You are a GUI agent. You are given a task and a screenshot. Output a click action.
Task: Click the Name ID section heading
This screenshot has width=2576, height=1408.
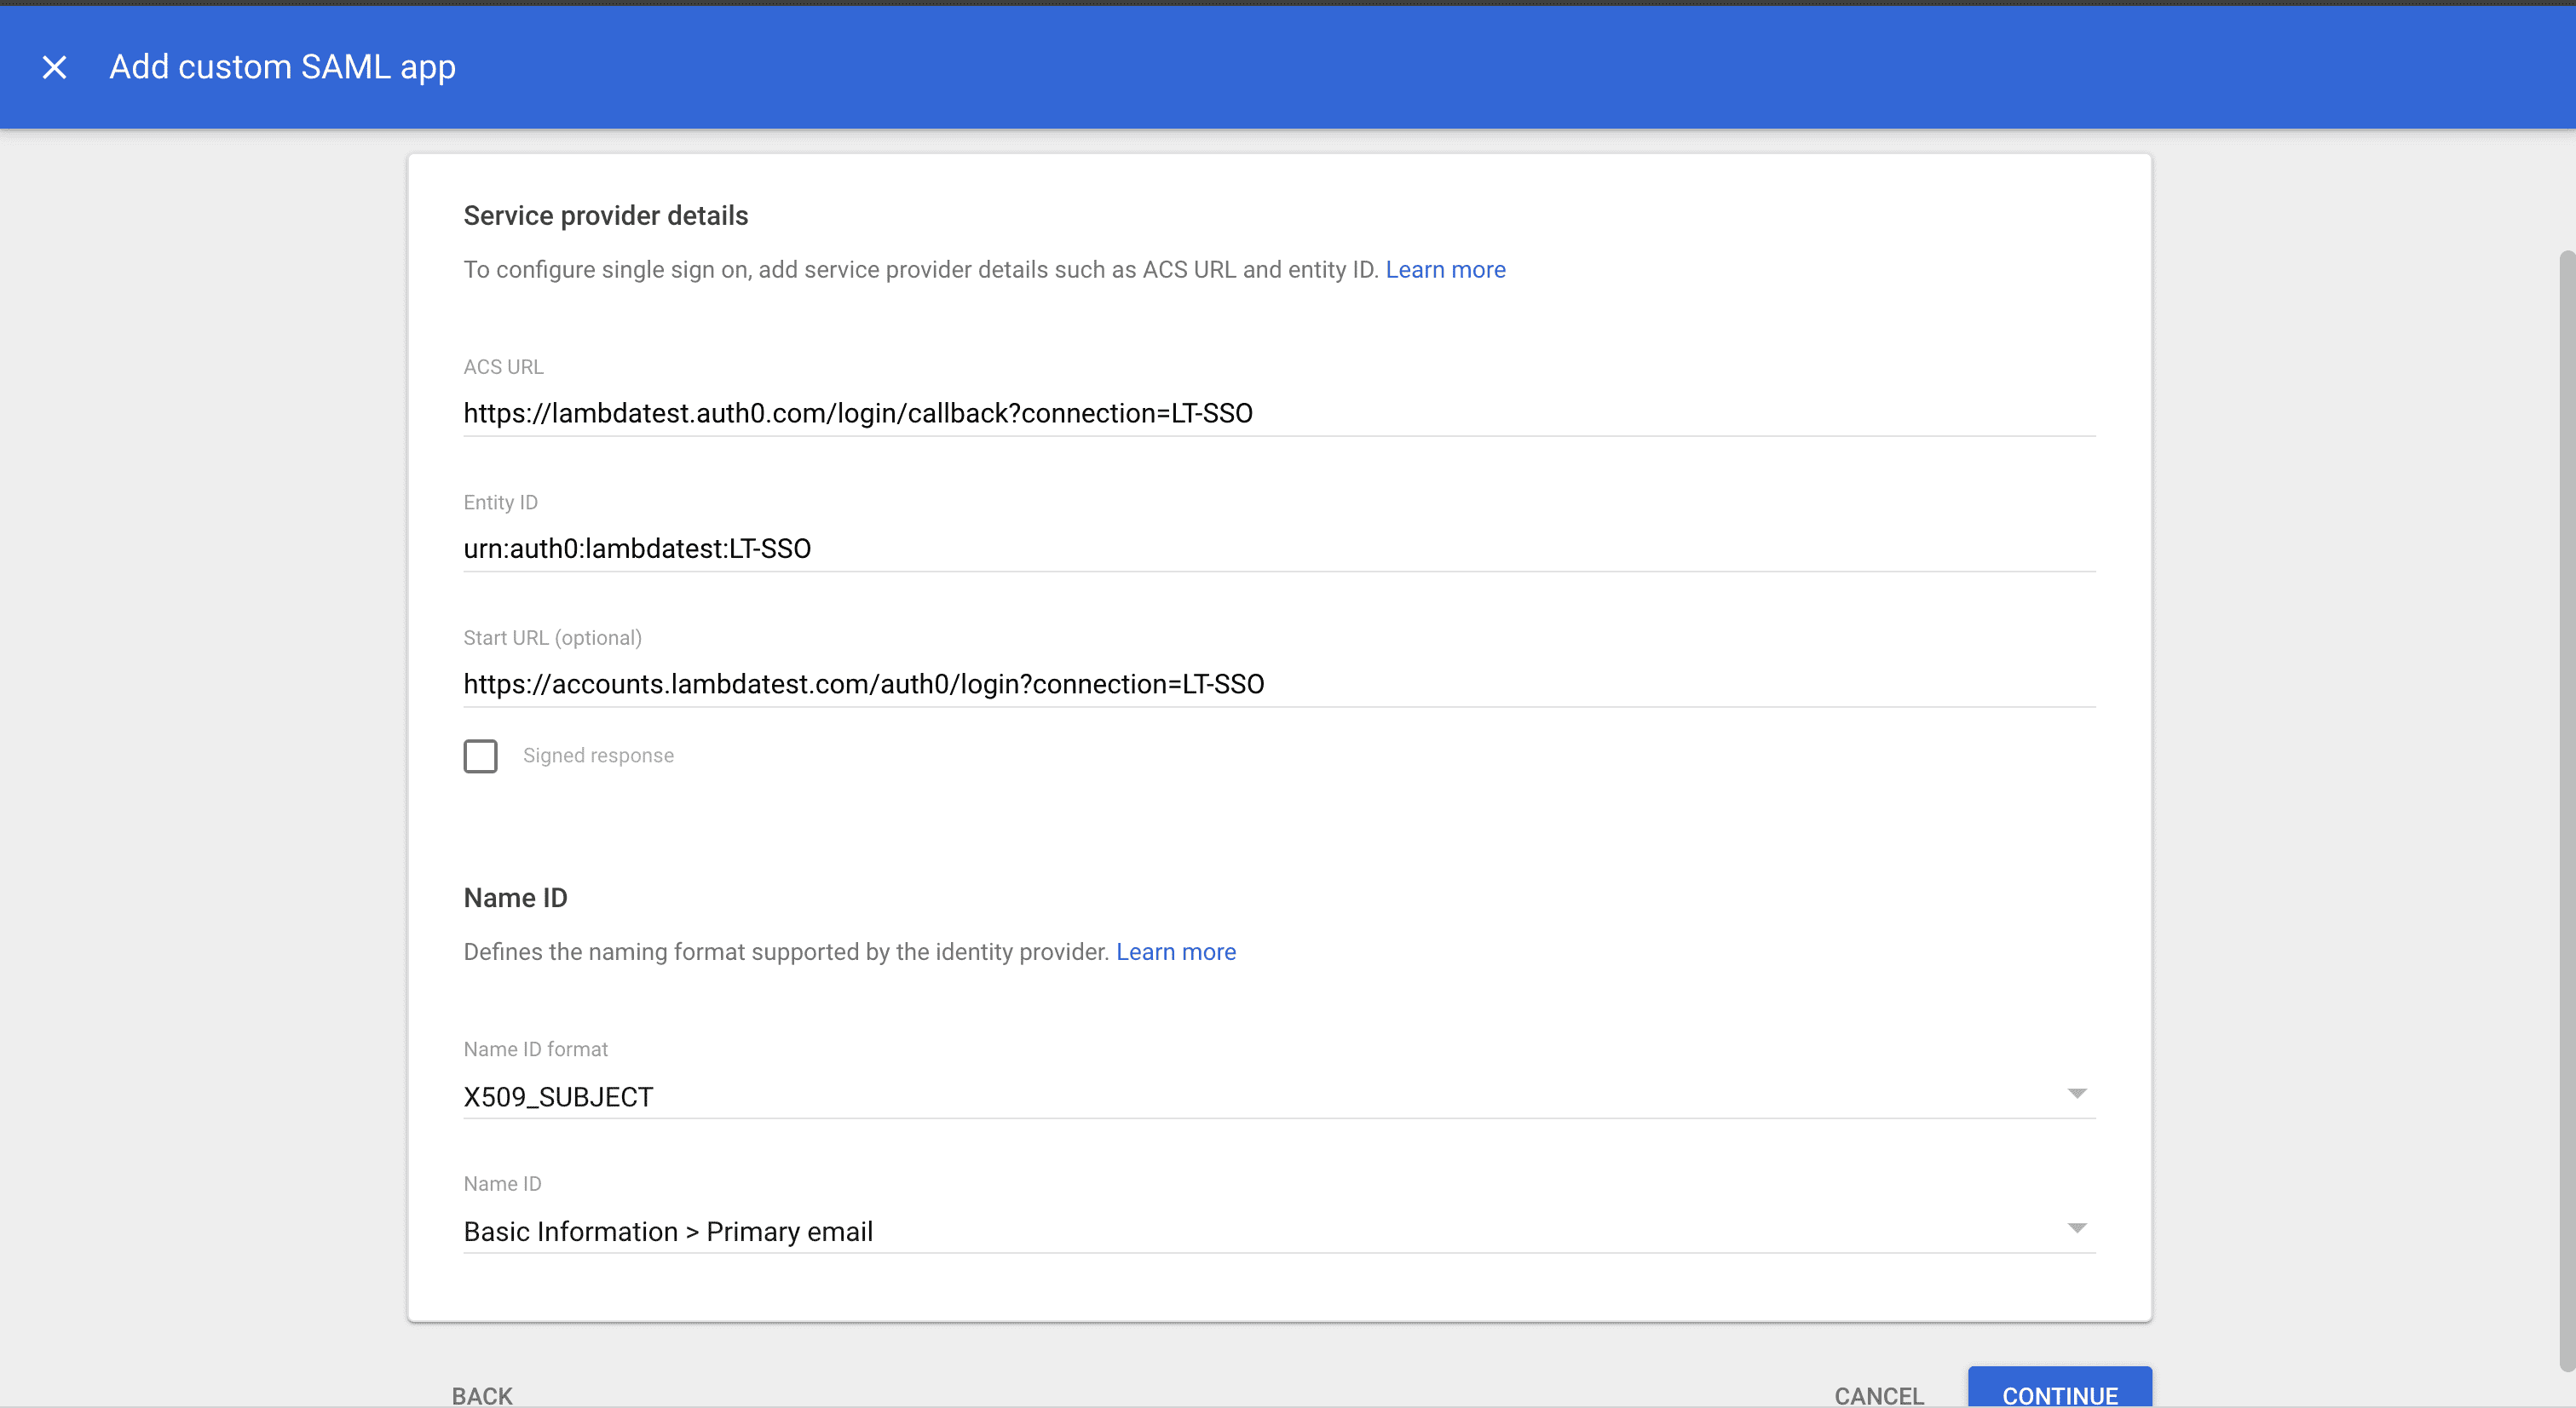[515, 898]
